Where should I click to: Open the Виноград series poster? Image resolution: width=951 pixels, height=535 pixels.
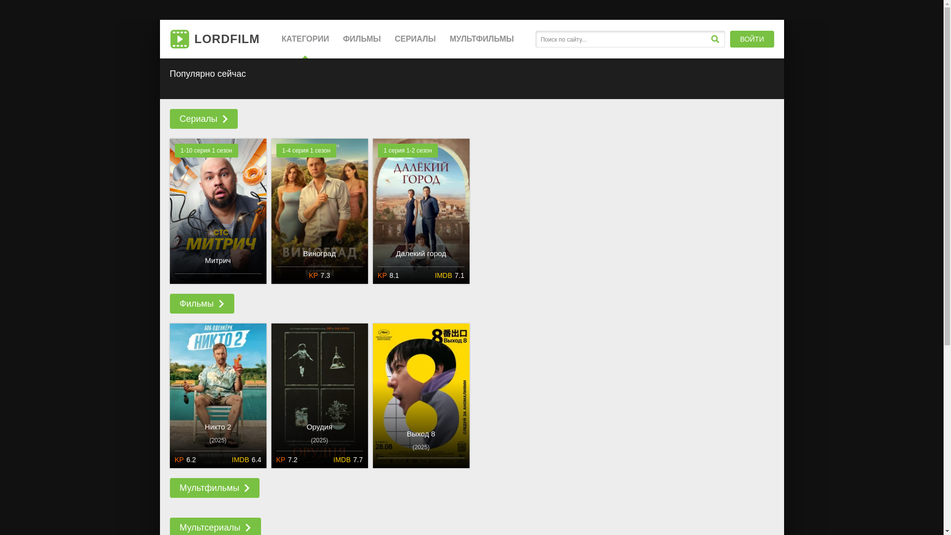point(319,211)
